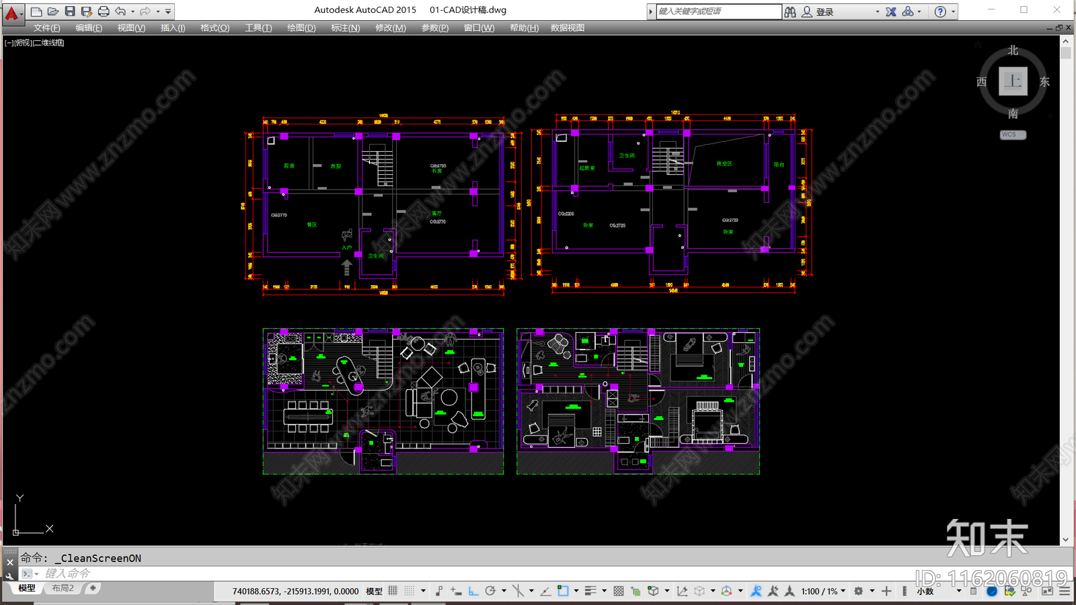Click 南 on the ViewCube compass
This screenshot has height=605, width=1076.
tap(1013, 114)
